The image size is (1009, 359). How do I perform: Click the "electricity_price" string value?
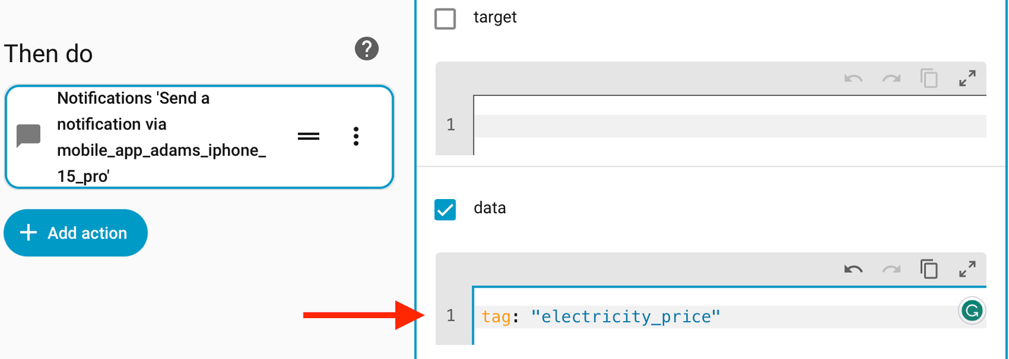(x=626, y=317)
